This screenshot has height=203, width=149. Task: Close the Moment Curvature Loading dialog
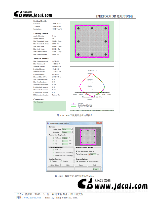(99, 123)
